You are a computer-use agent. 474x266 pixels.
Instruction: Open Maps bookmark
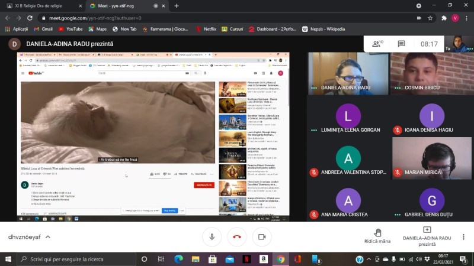pos(97,29)
